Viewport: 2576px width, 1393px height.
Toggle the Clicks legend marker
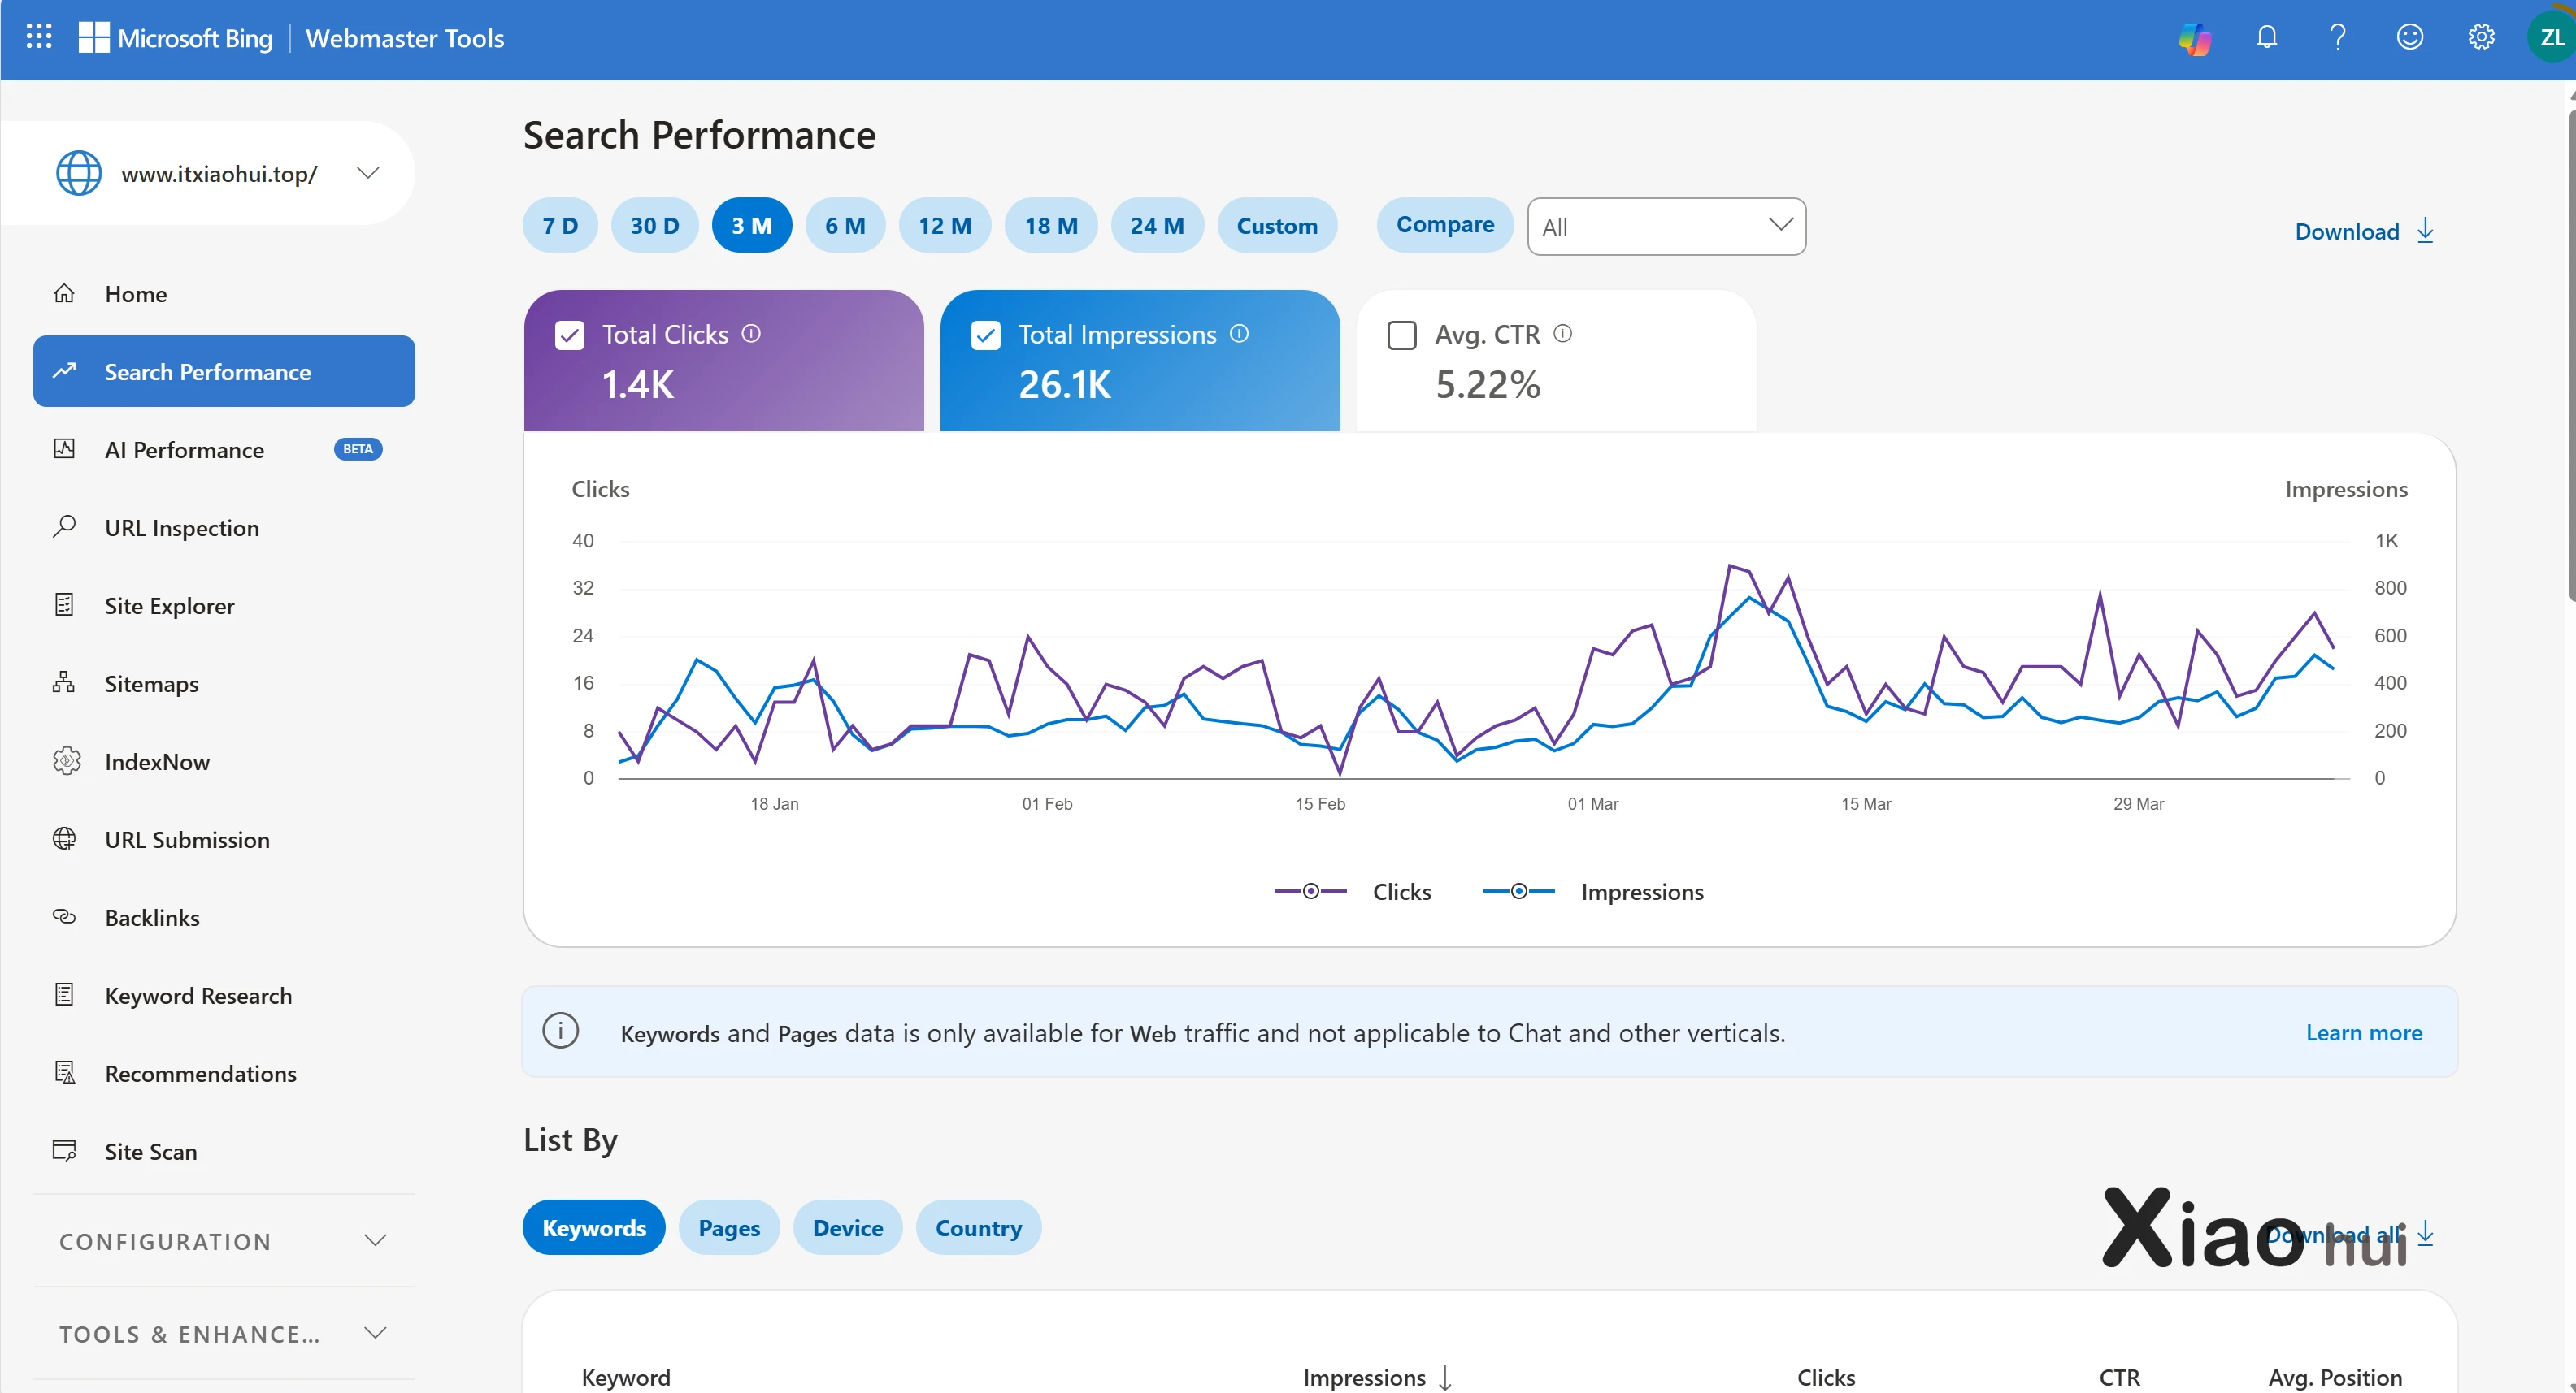(x=1310, y=891)
